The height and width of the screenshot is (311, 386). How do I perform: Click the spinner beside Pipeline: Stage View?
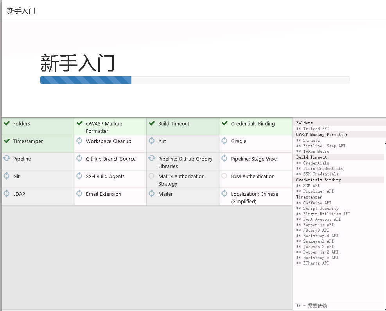tap(224, 158)
